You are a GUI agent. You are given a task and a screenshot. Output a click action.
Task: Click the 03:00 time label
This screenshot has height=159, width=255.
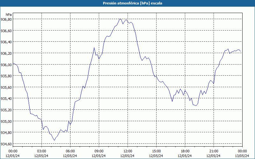point(41,151)
